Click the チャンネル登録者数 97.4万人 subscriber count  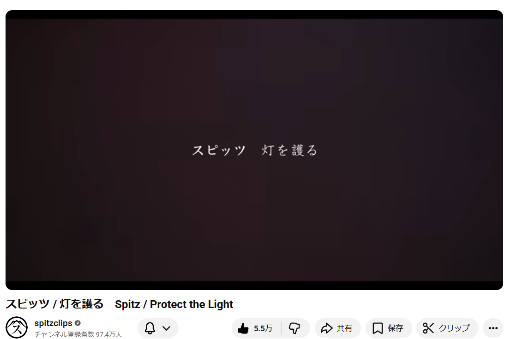pyautogui.click(x=78, y=334)
